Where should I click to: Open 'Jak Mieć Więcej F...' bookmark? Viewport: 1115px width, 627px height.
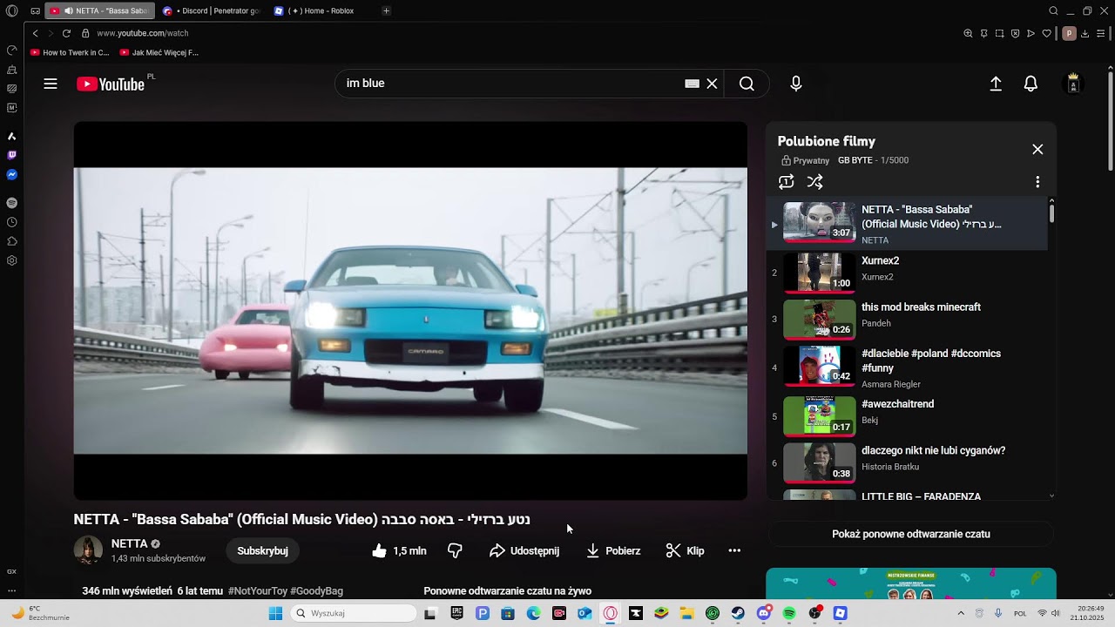coord(159,53)
